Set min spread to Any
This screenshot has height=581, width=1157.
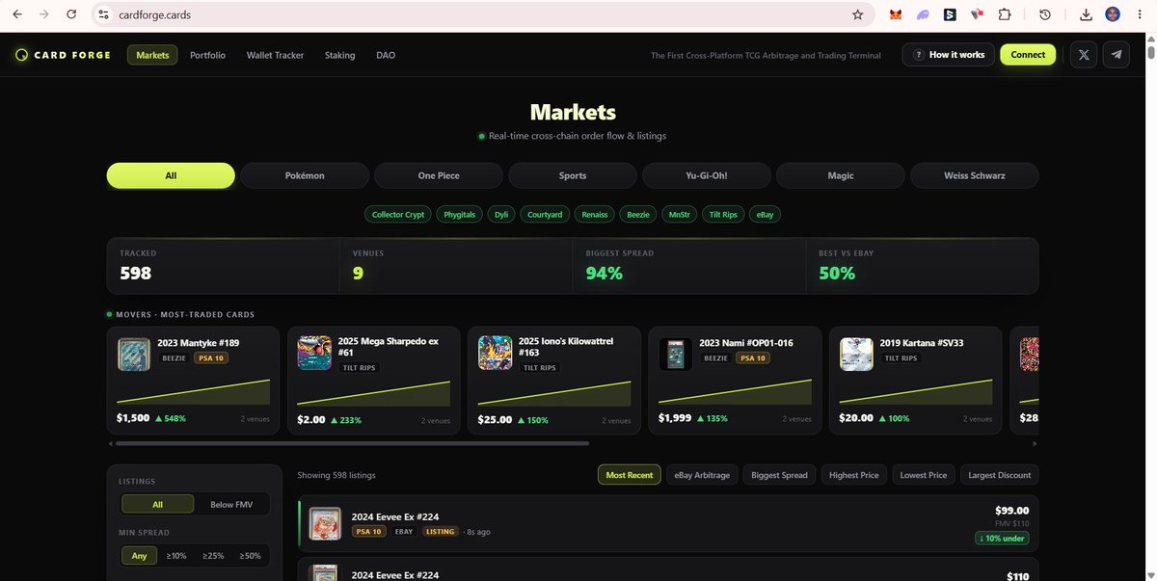coord(140,555)
